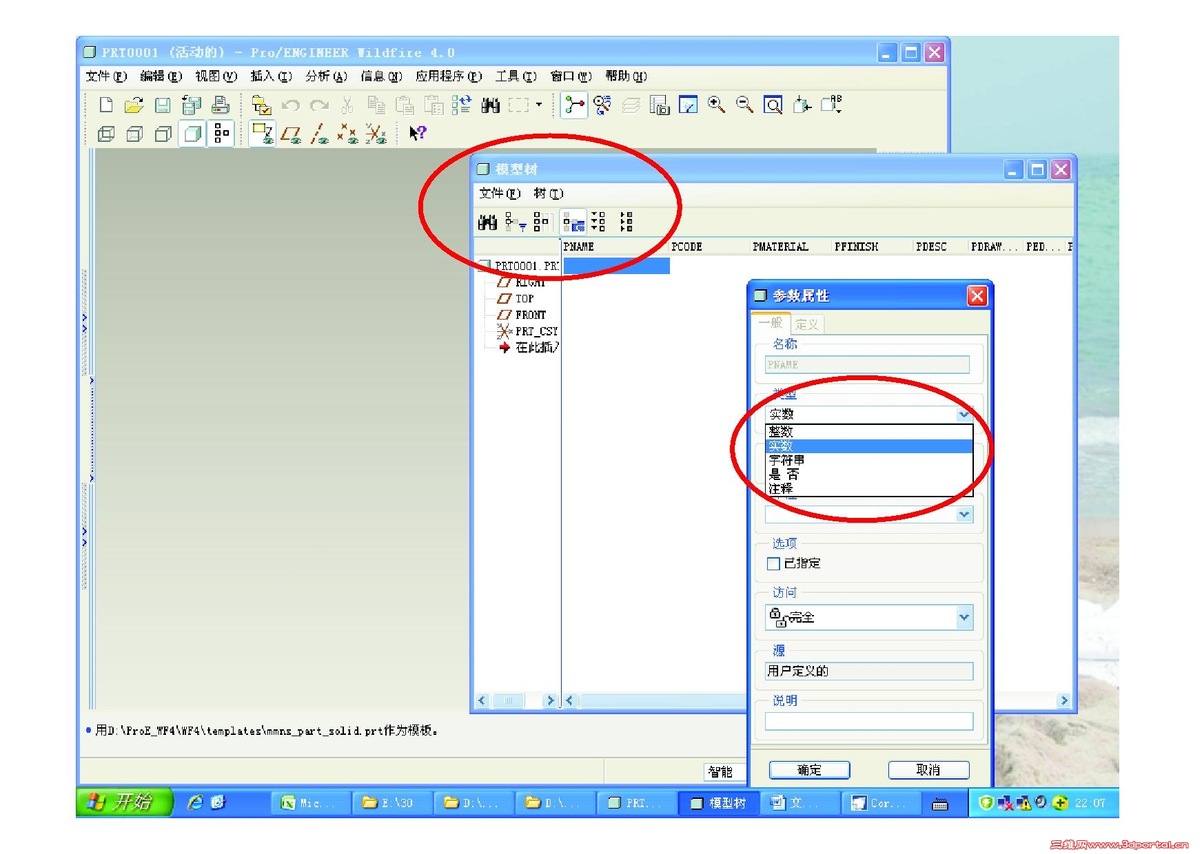Click the binoculars Find icon in main toolbar

[491, 105]
